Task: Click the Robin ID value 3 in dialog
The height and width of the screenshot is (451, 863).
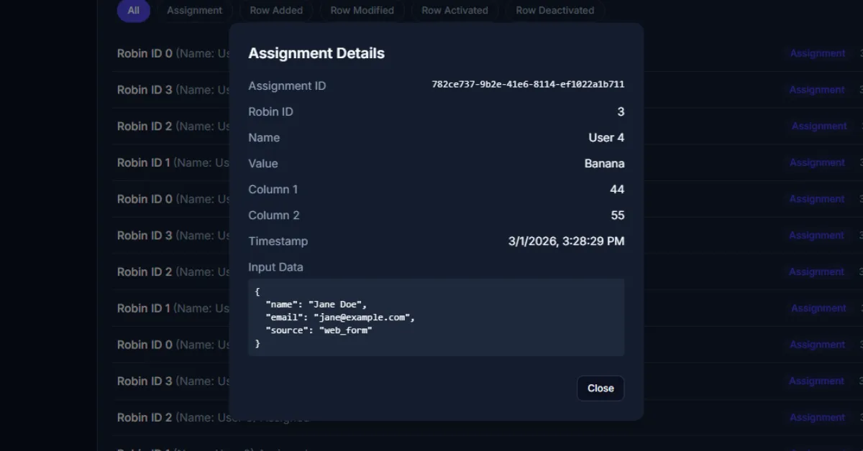Action: (621, 111)
